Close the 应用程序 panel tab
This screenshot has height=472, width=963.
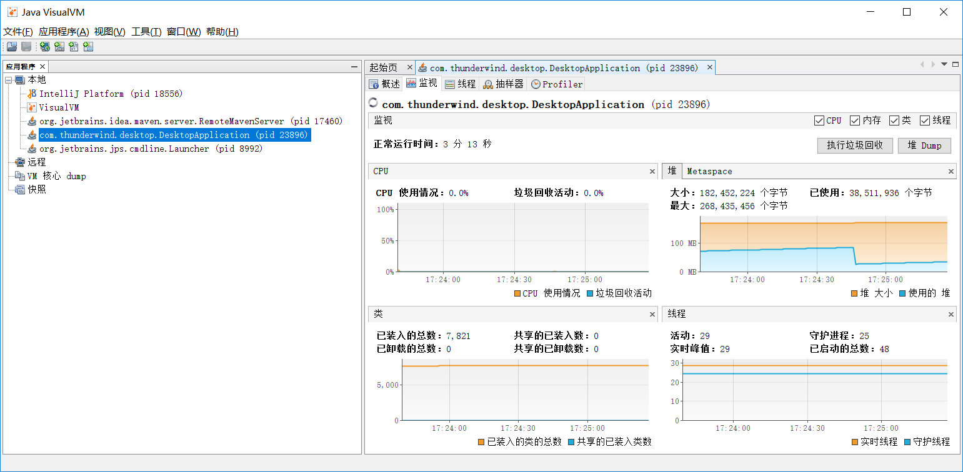pos(42,67)
